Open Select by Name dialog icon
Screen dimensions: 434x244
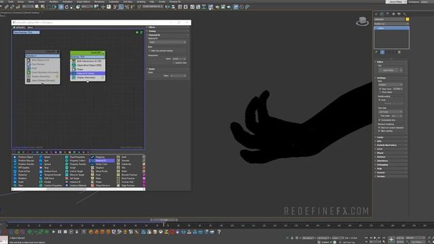[x=43, y=7]
